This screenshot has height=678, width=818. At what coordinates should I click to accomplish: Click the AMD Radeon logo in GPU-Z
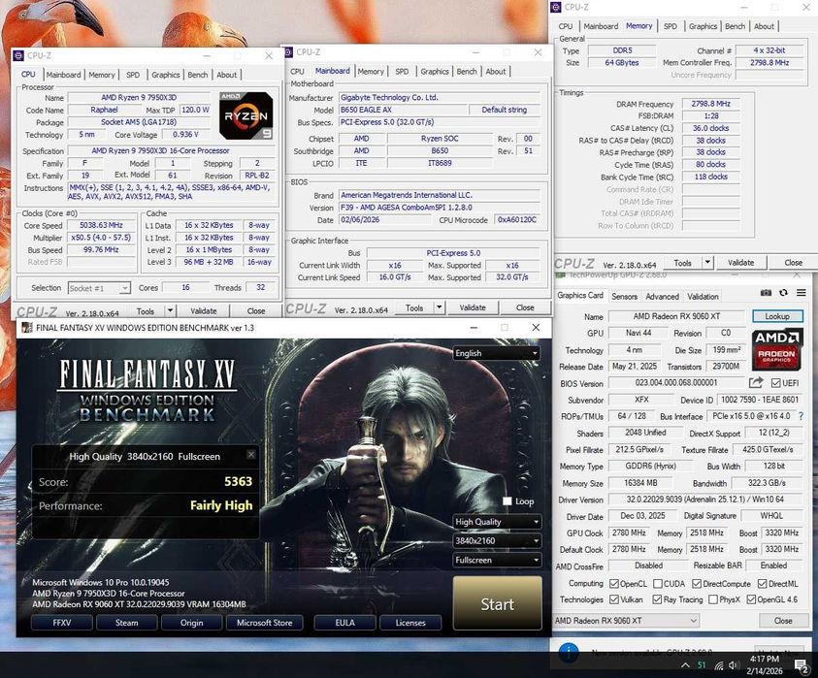click(x=776, y=349)
